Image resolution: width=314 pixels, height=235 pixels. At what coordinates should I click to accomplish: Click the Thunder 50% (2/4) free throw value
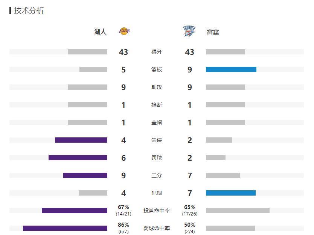point(190,228)
